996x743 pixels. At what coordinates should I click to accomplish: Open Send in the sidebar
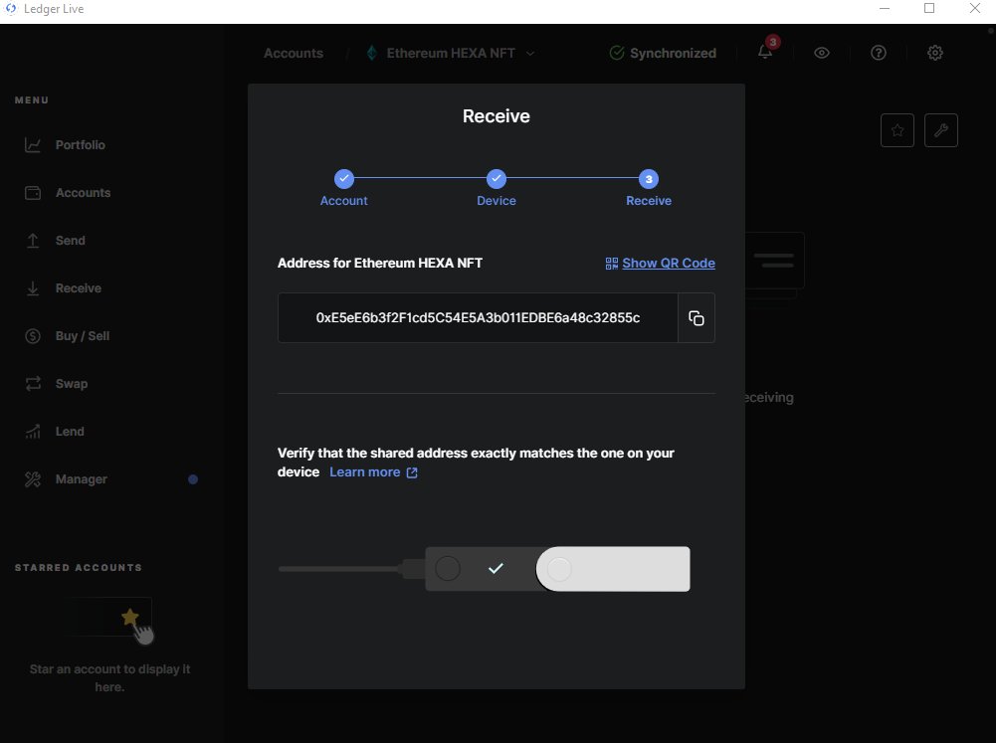pyautogui.click(x=70, y=240)
